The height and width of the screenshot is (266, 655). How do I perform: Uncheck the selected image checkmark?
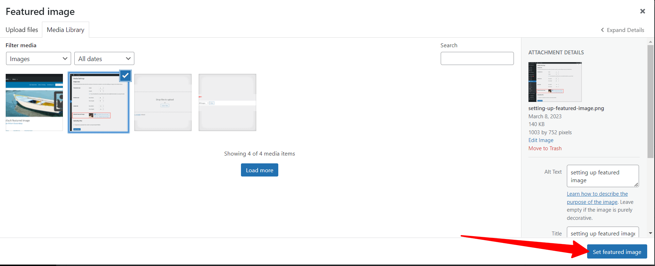125,76
